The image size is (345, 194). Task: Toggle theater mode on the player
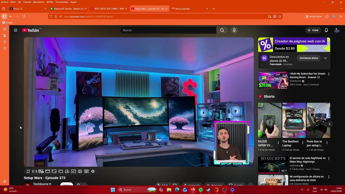pos(47,171)
